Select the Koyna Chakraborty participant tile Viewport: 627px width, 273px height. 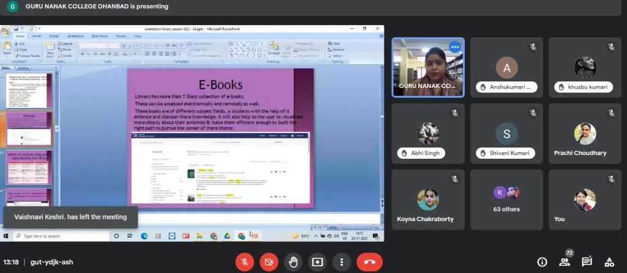pos(428,200)
